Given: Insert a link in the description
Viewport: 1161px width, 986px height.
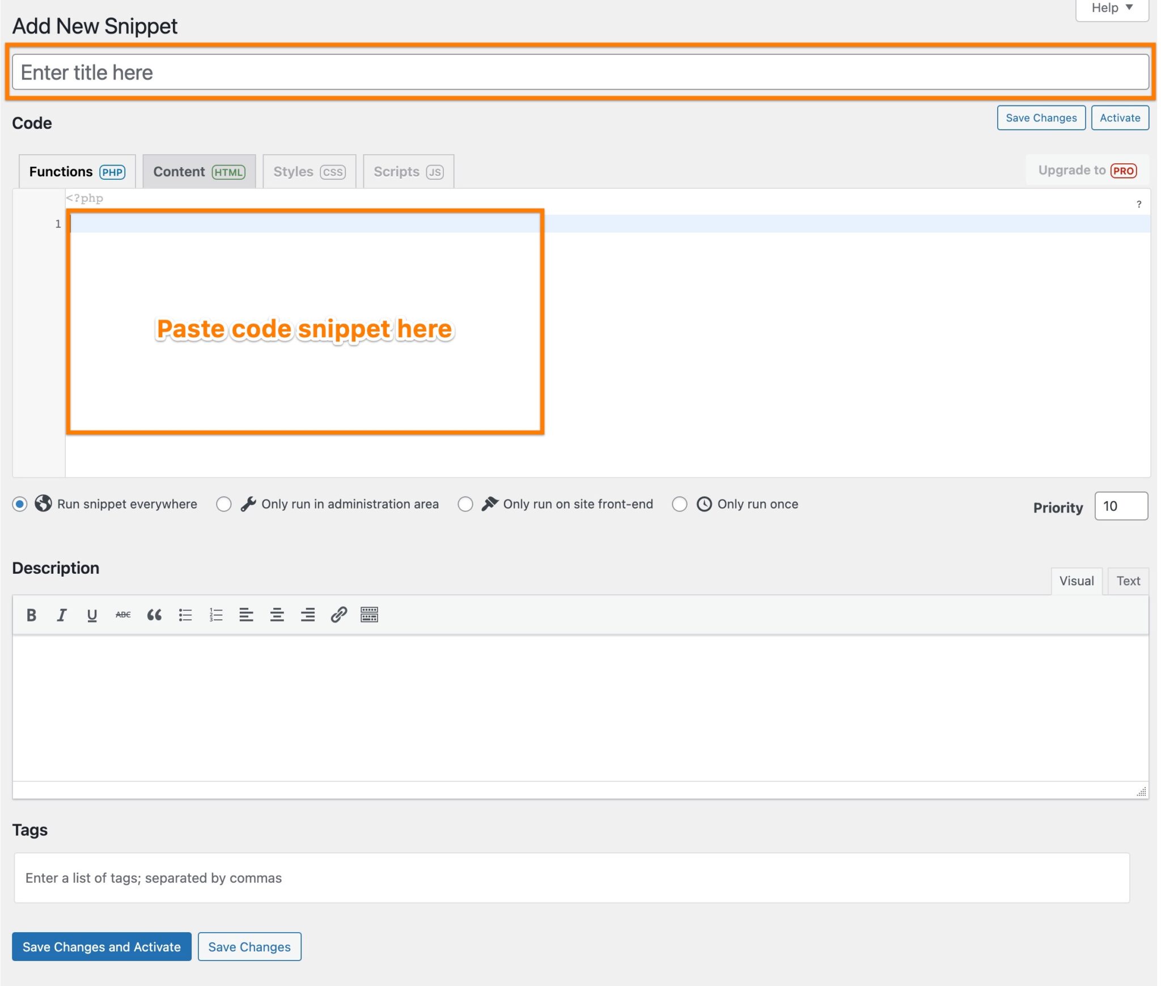Looking at the screenshot, I should click(338, 615).
